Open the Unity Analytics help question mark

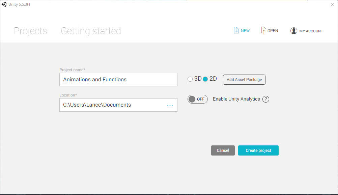(x=266, y=99)
